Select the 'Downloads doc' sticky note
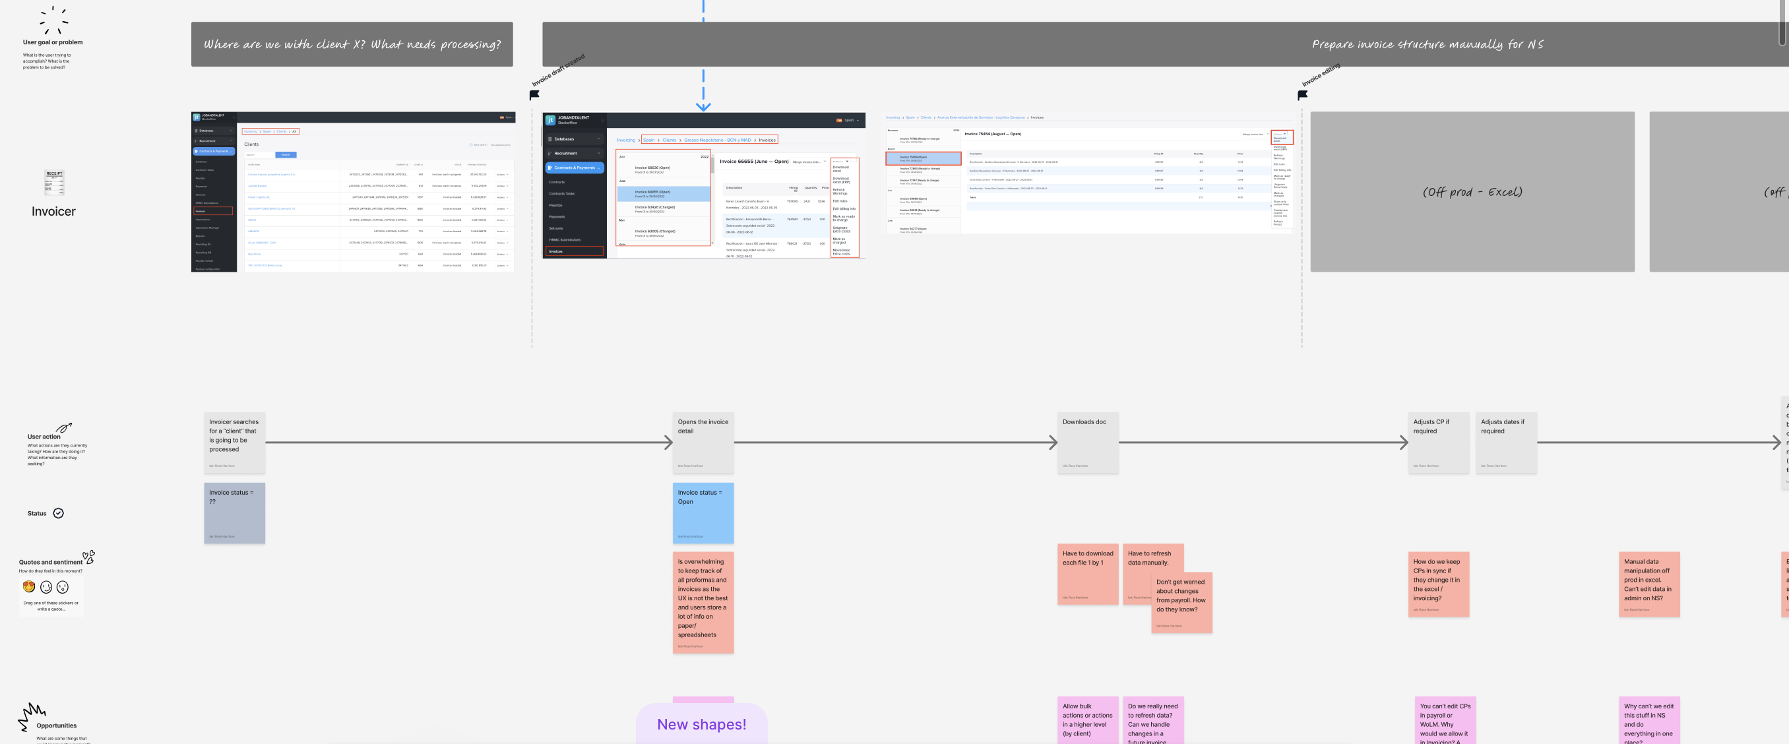This screenshot has width=1789, height=744. pos(1088,443)
